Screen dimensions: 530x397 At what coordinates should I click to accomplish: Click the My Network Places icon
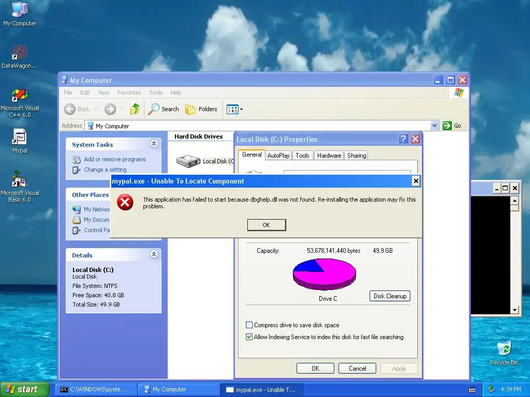coord(77,209)
